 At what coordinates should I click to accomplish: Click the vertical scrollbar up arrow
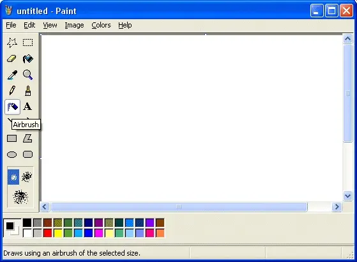pos(347,39)
